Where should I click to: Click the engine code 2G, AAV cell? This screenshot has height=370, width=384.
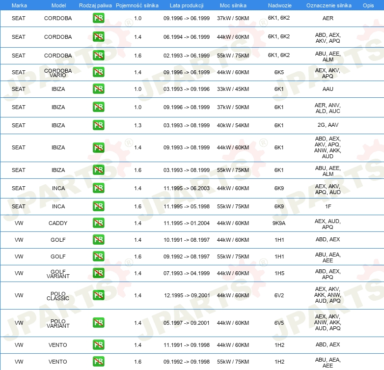(328, 125)
